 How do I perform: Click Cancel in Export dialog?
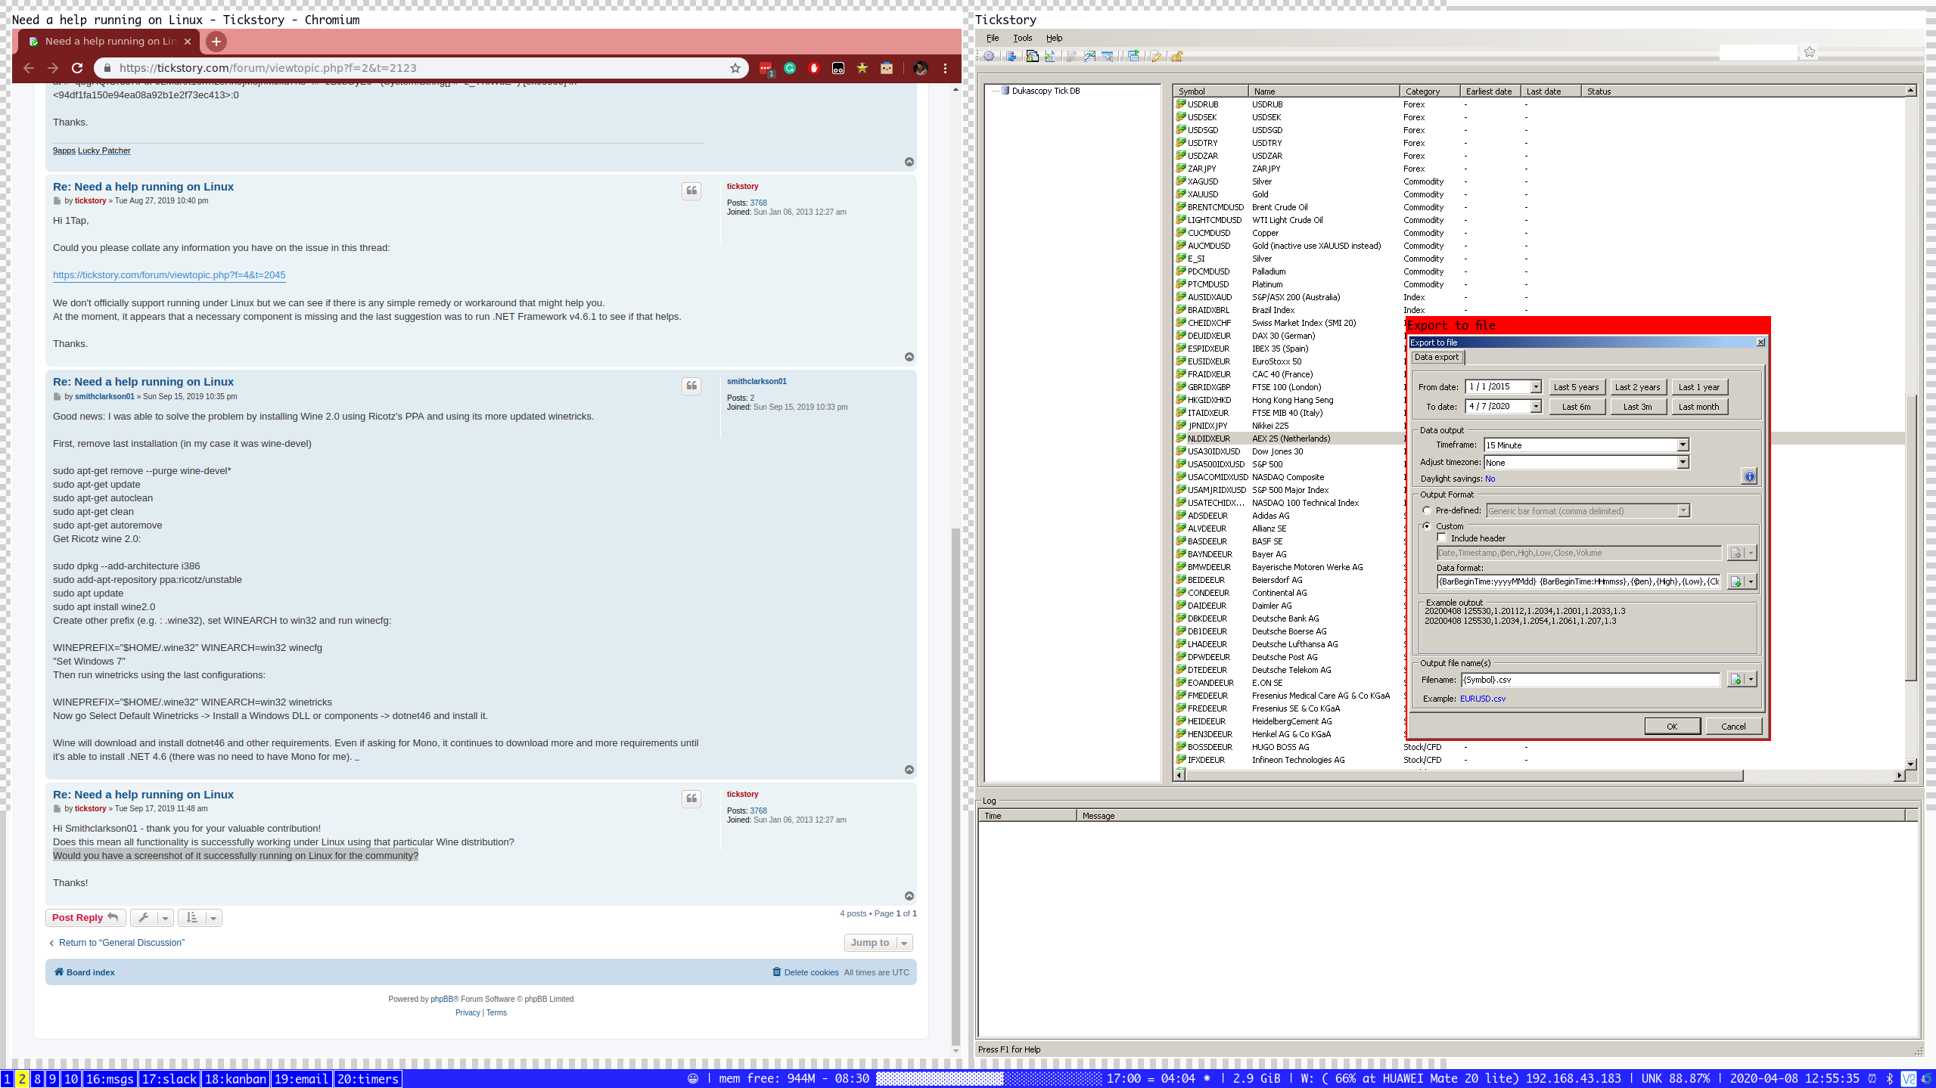pyautogui.click(x=1733, y=727)
